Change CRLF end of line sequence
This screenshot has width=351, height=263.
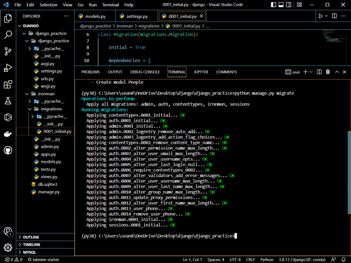(250, 260)
